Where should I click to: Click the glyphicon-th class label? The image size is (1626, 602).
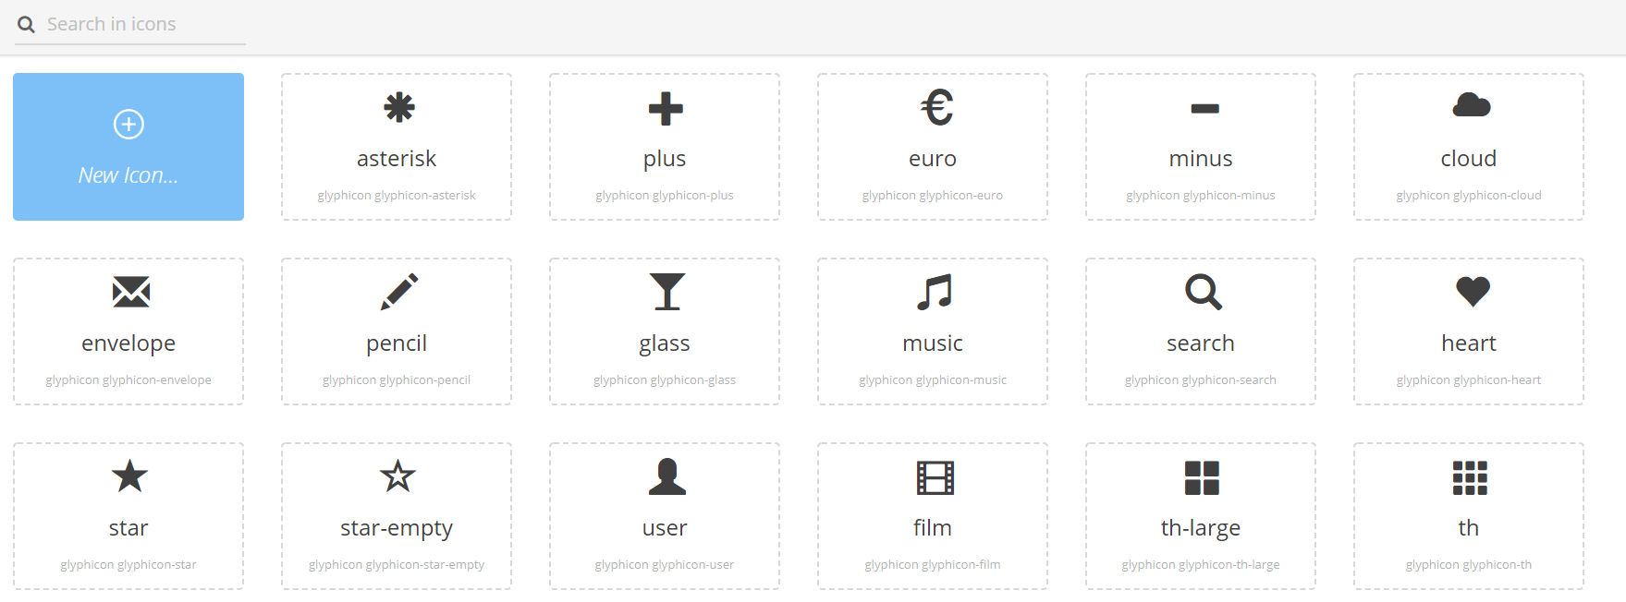pyautogui.click(x=1468, y=565)
